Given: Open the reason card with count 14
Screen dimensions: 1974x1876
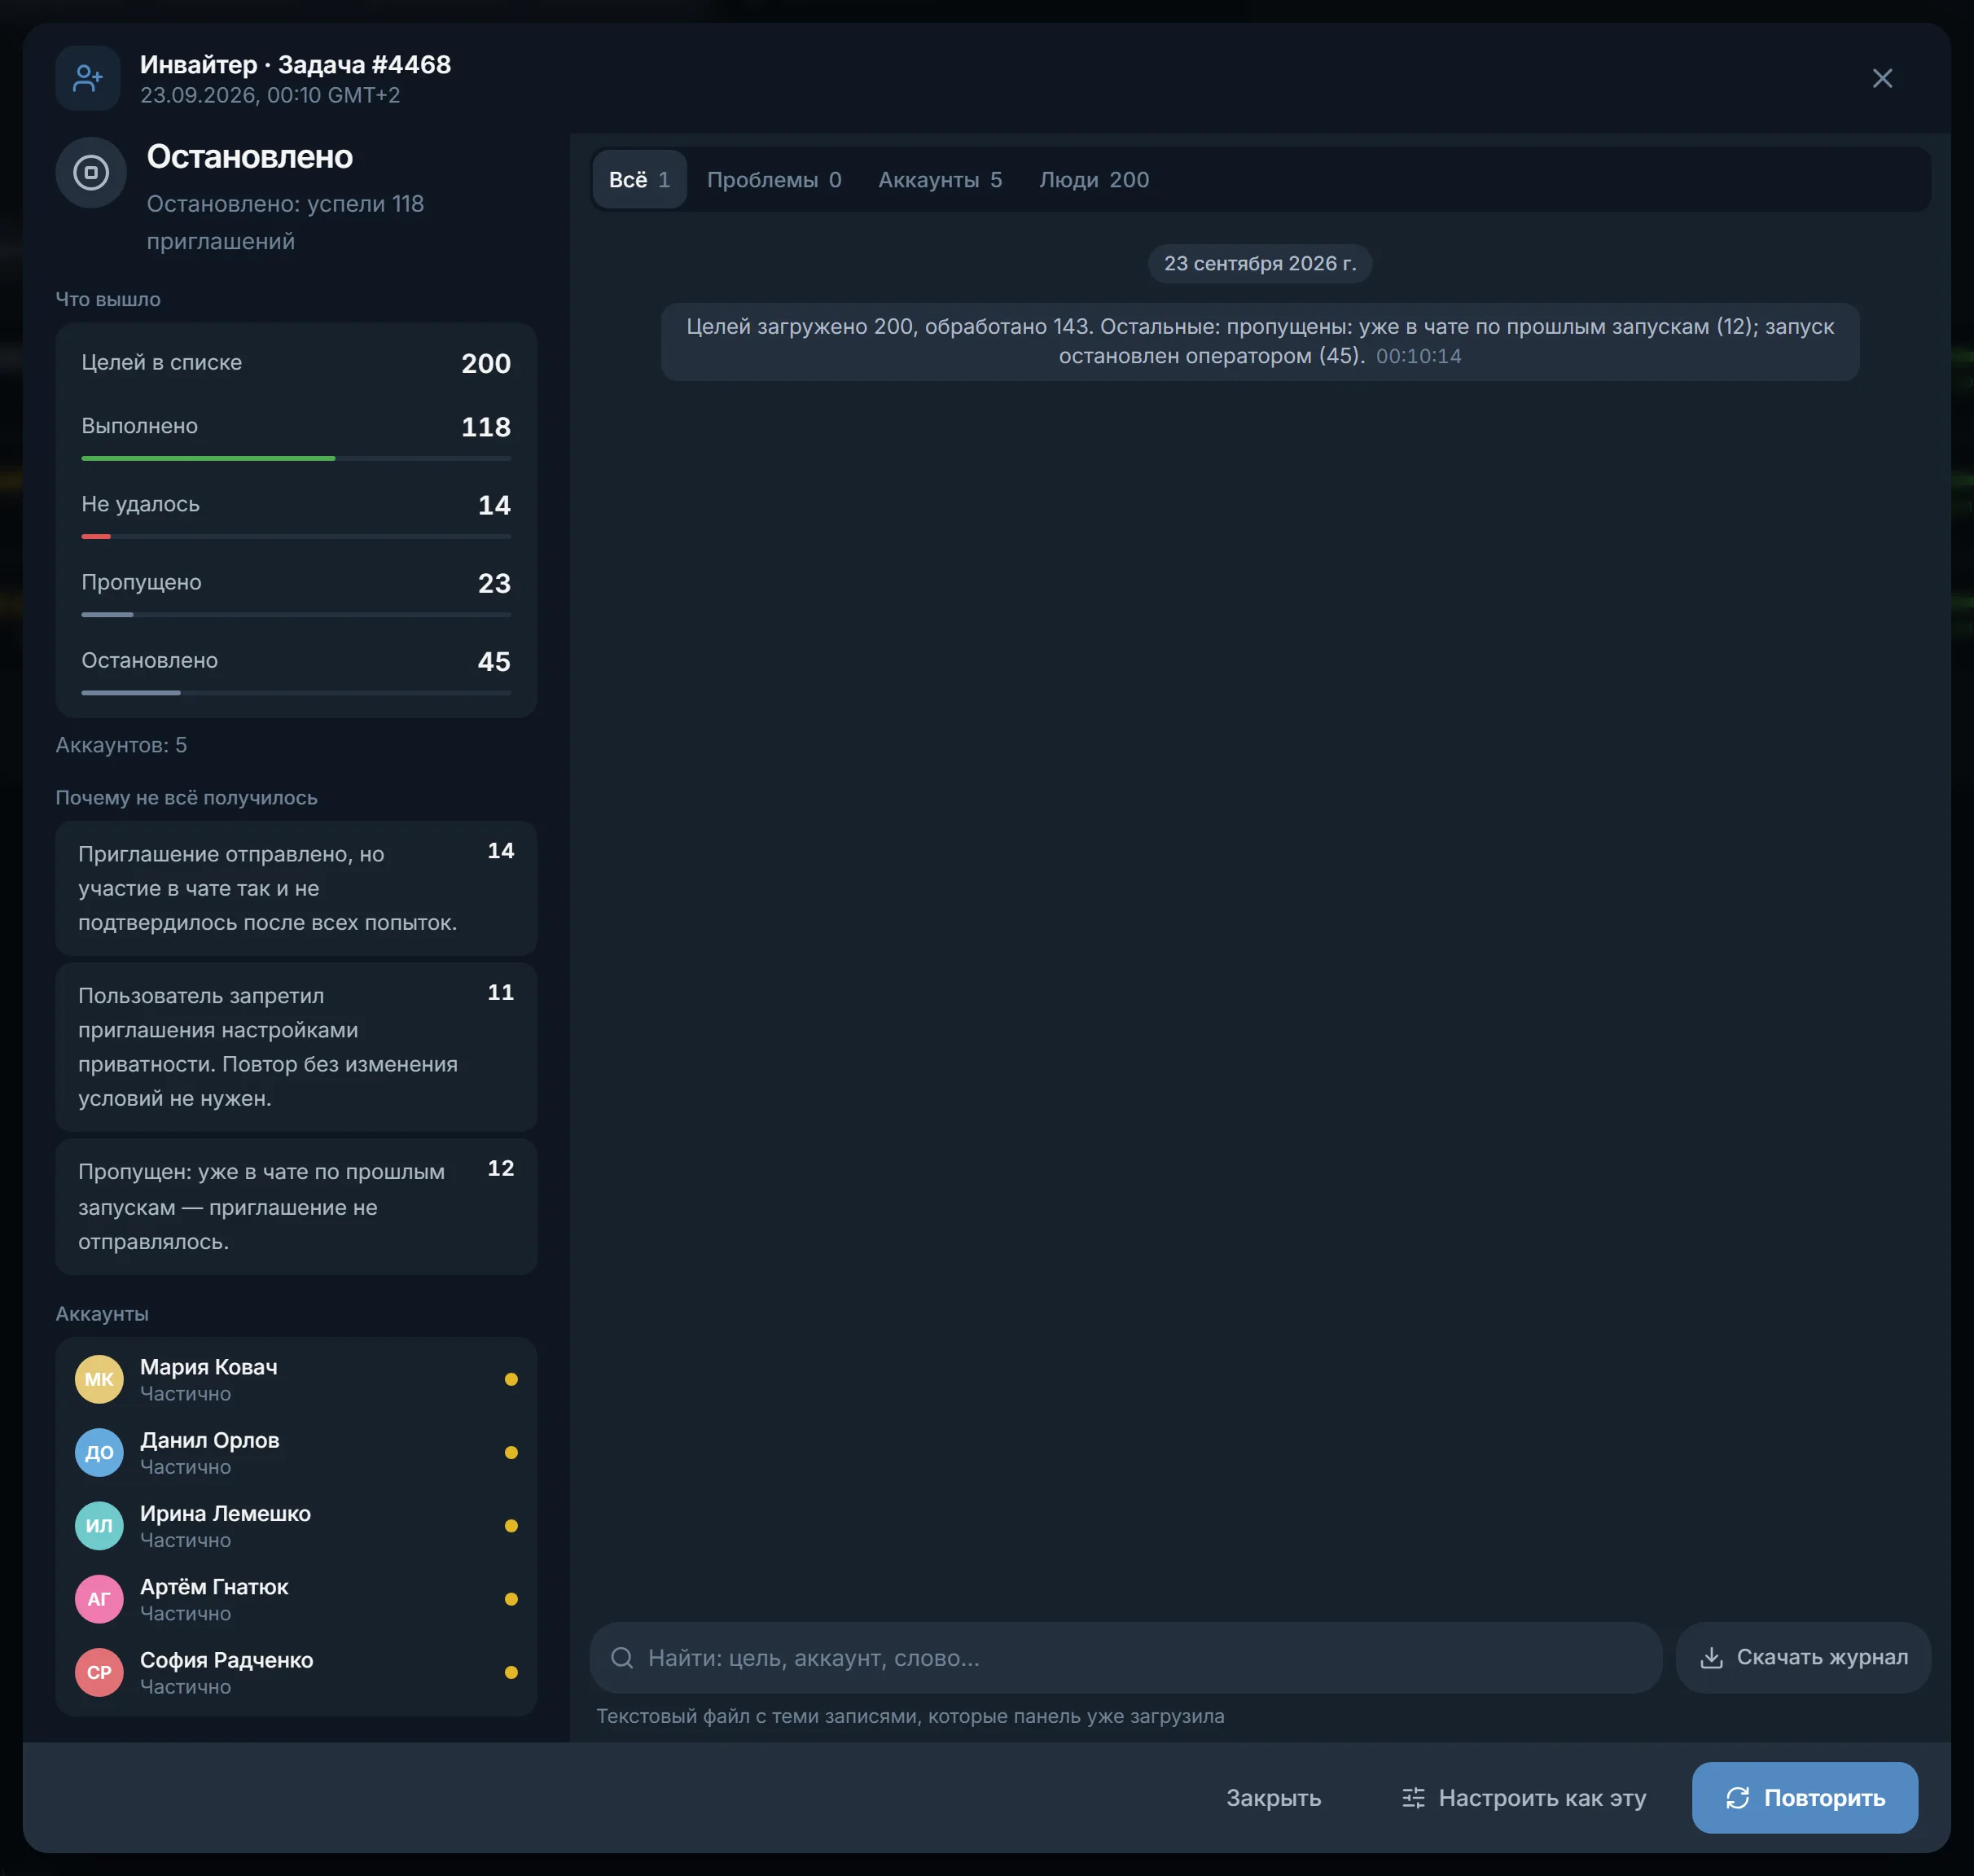Looking at the screenshot, I should point(296,888).
